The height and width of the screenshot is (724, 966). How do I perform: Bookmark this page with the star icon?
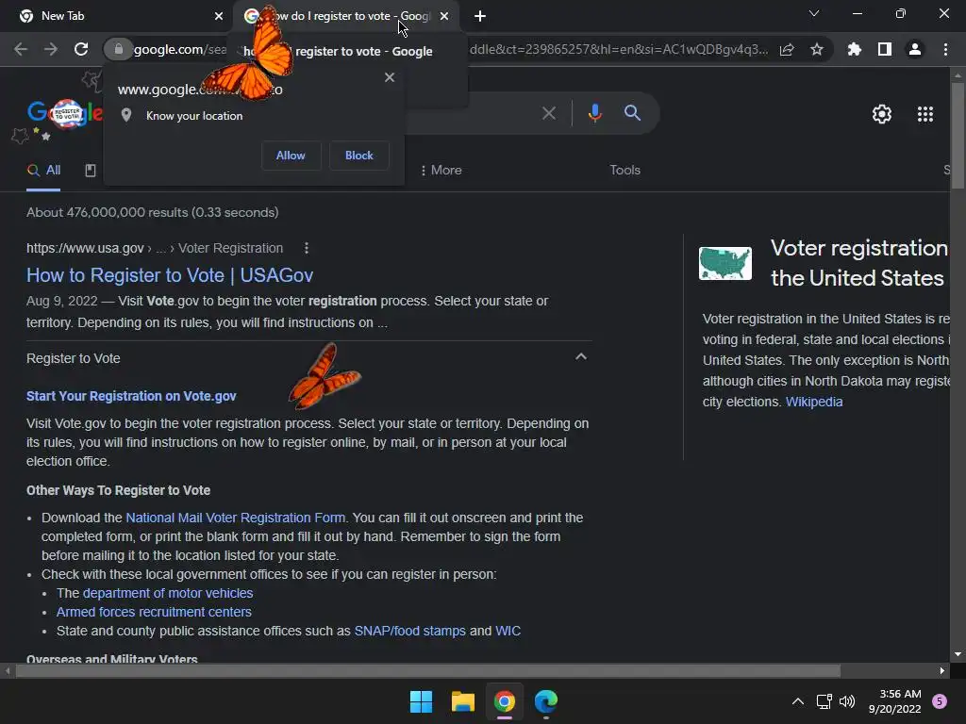(817, 50)
